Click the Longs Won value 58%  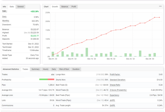tap(106, 75)
